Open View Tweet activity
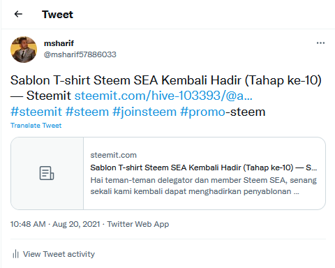The image size is (335, 268). [x=59, y=254]
